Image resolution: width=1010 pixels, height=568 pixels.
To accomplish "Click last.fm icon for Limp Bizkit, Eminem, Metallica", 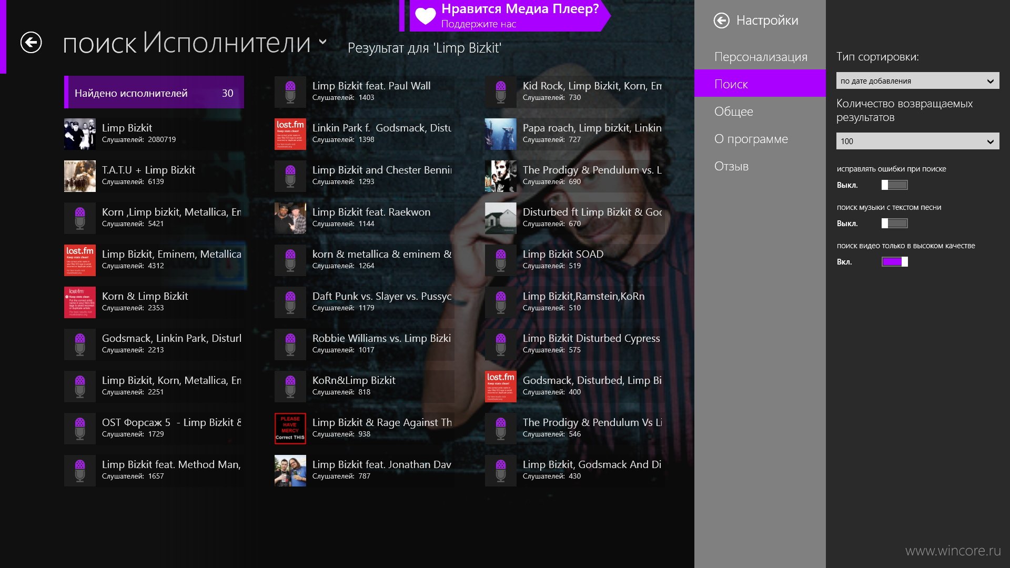I will [80, 260].
